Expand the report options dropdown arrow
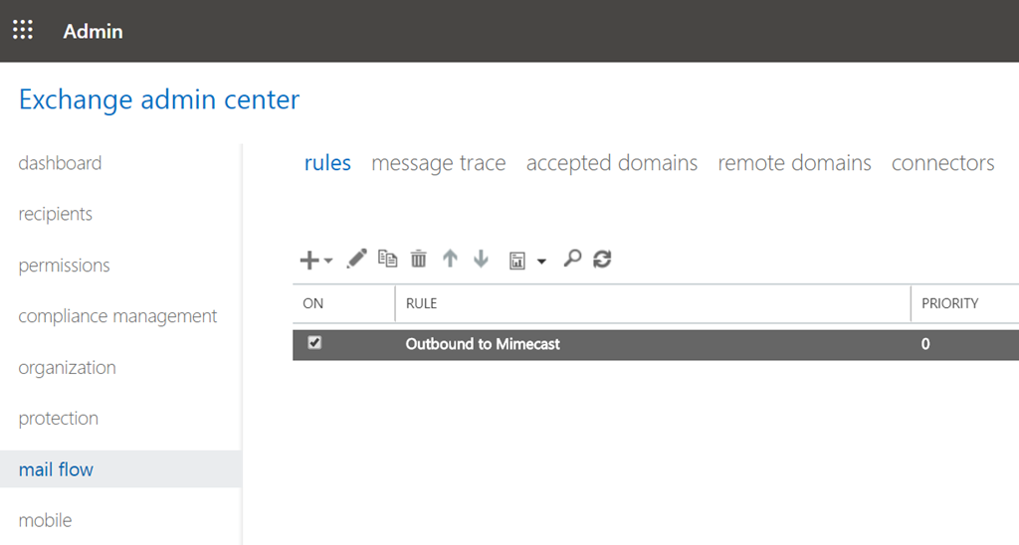 point(541,262)
